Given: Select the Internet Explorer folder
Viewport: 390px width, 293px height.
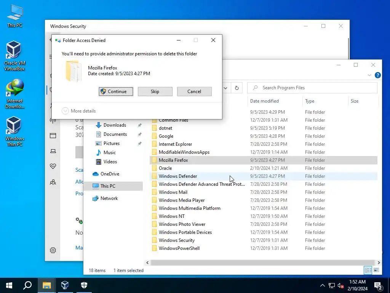Looking at the screenshot, I should 264,144.
